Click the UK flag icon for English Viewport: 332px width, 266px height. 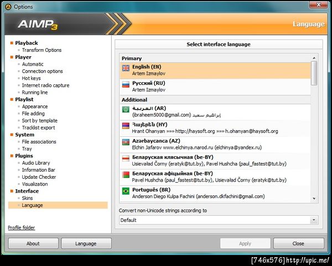coord(126,68)
